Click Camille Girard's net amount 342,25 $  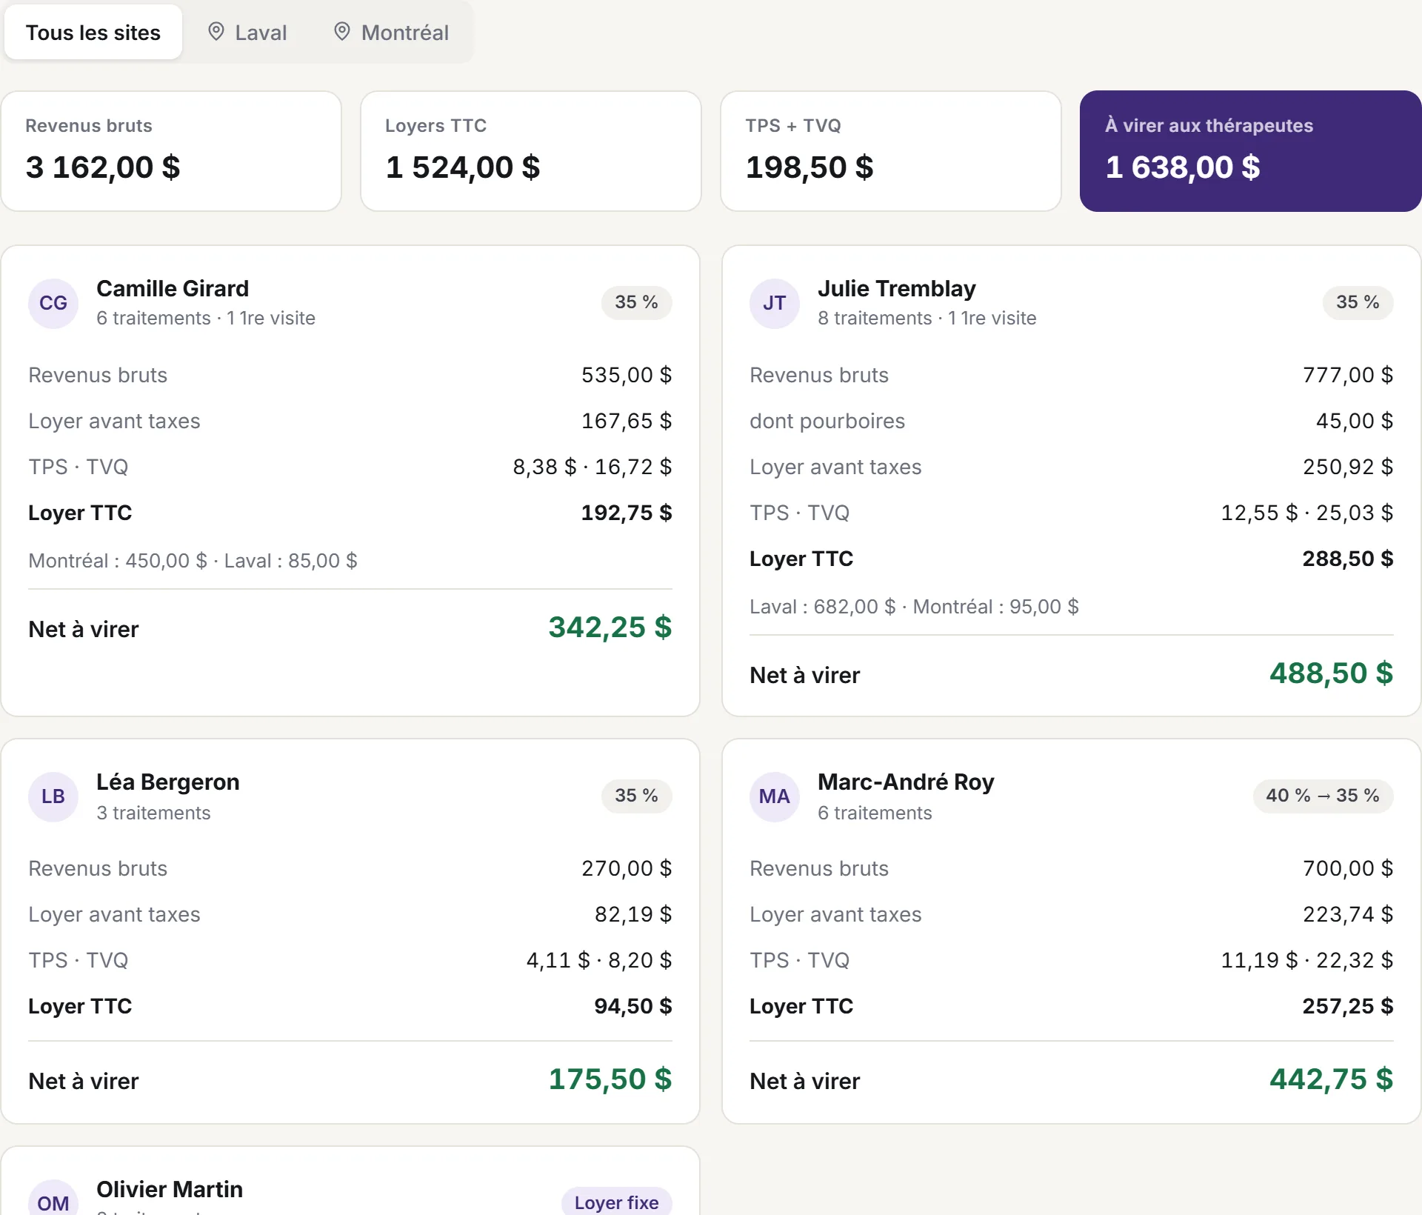(x=610, y=628)
